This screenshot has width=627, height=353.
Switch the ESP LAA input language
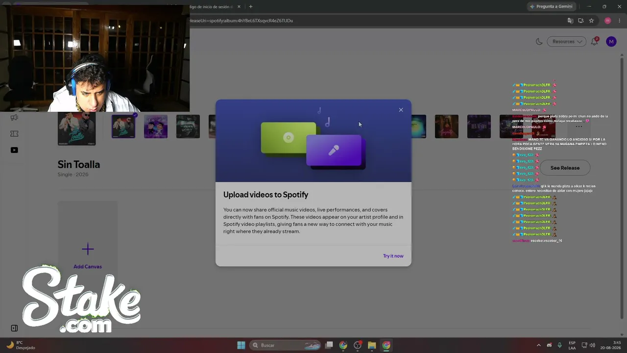click(572, 345)
